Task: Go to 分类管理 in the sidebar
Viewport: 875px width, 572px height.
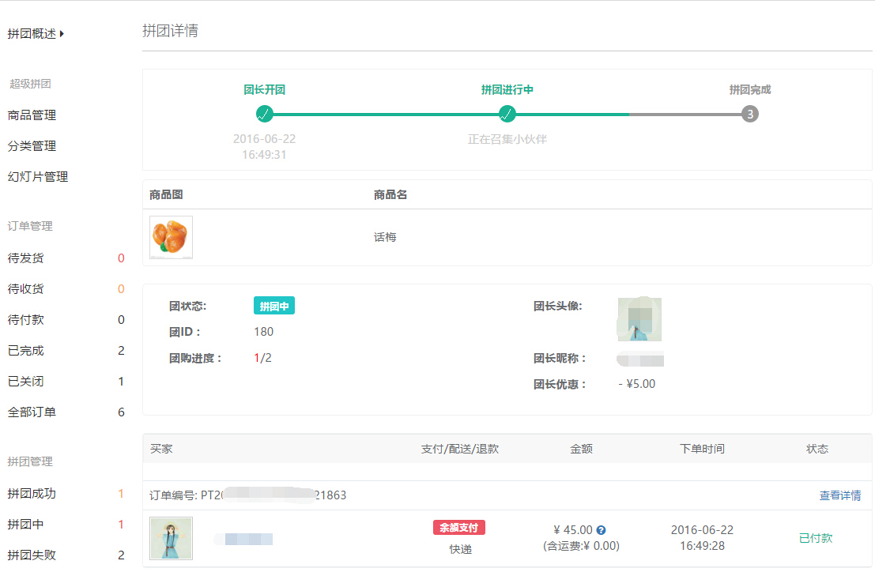Action: click(x=32, y=146)
